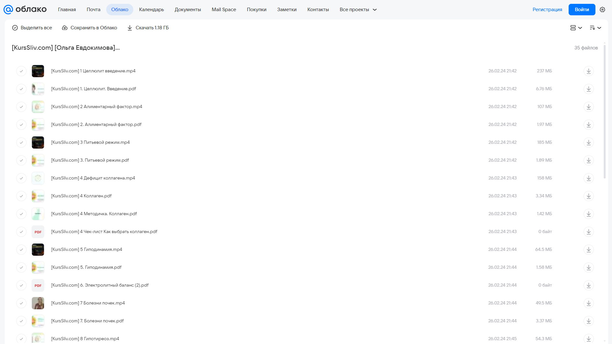Open the settings gear icon
This screenshot has height=344, width=612.
(602, 10)
